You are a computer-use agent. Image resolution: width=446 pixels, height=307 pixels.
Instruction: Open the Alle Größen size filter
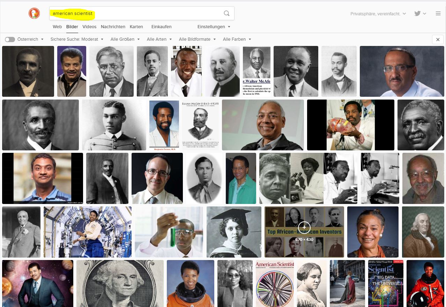click(x=125, y=39)
